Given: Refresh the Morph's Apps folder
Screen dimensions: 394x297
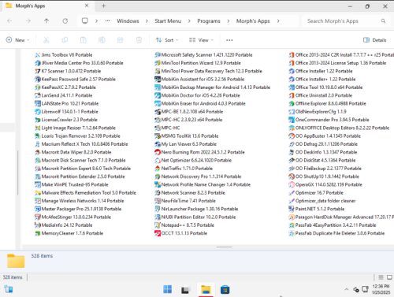Looking at the screenshot, I should point(65,20).
